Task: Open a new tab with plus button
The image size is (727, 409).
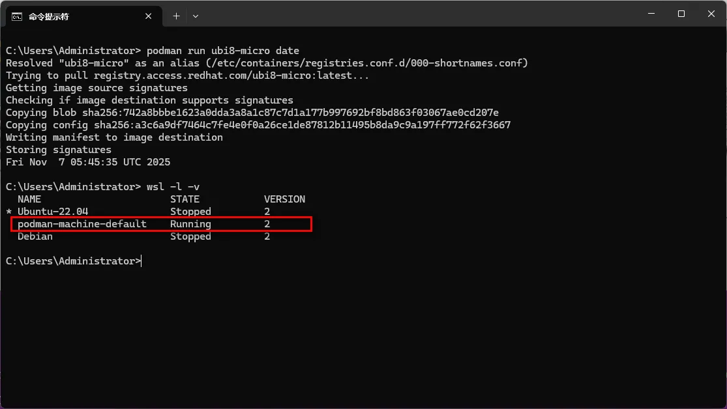Action: click(x=176, y=16)
